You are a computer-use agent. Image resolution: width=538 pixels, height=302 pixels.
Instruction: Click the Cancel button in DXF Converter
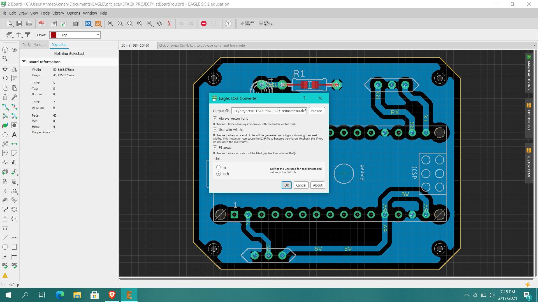[301, 185]
